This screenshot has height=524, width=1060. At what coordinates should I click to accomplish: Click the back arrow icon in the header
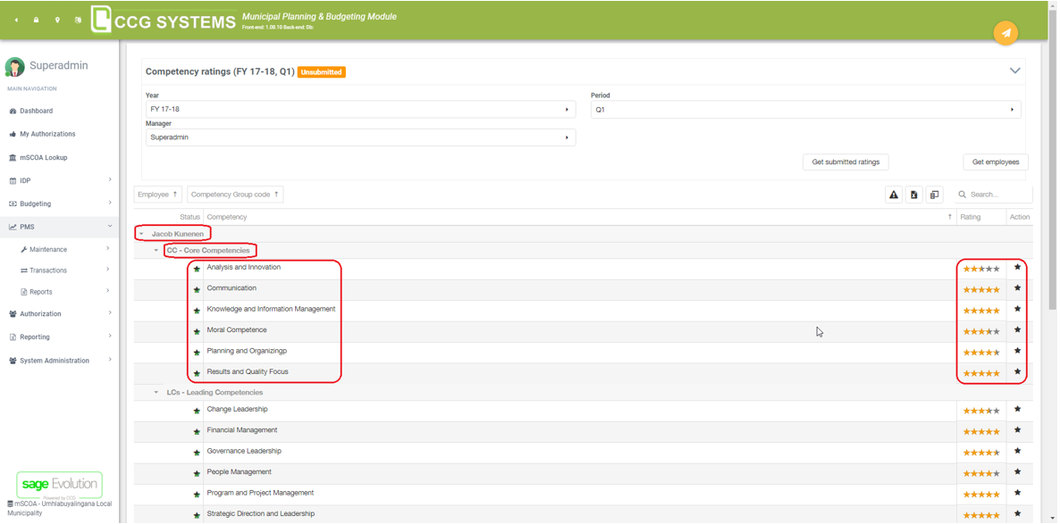pos(16,20)
